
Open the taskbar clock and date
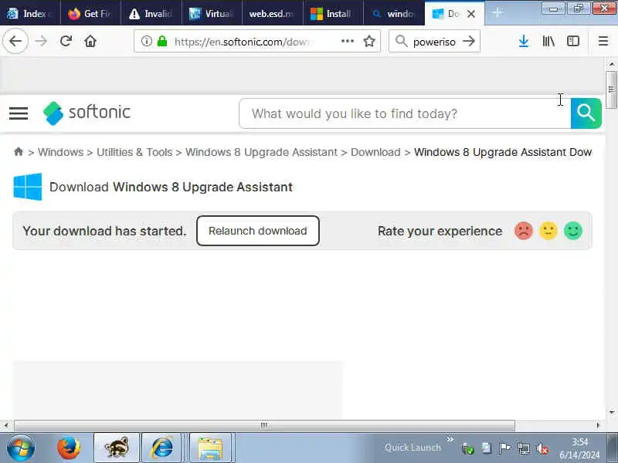click(579, 448)
